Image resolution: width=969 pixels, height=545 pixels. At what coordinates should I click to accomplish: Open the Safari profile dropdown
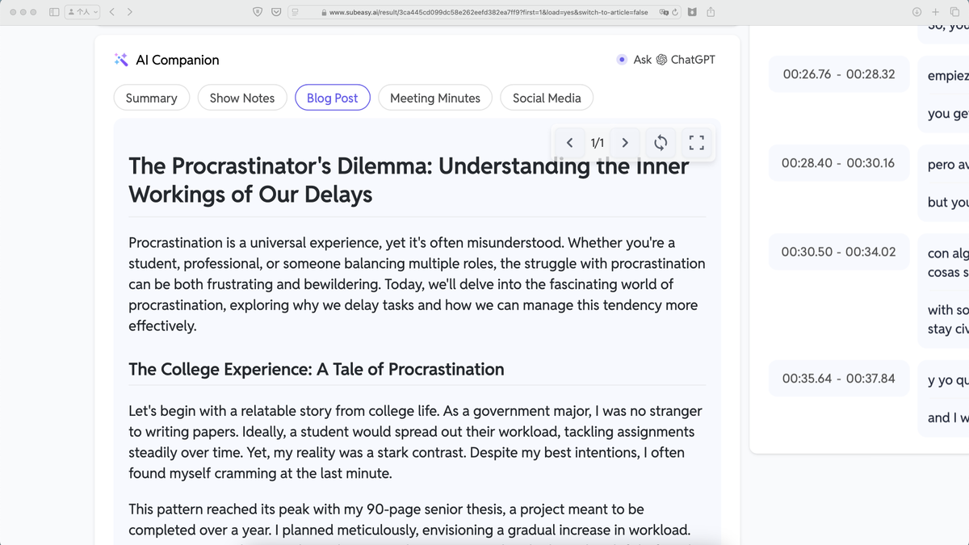[x=83, y=12]
